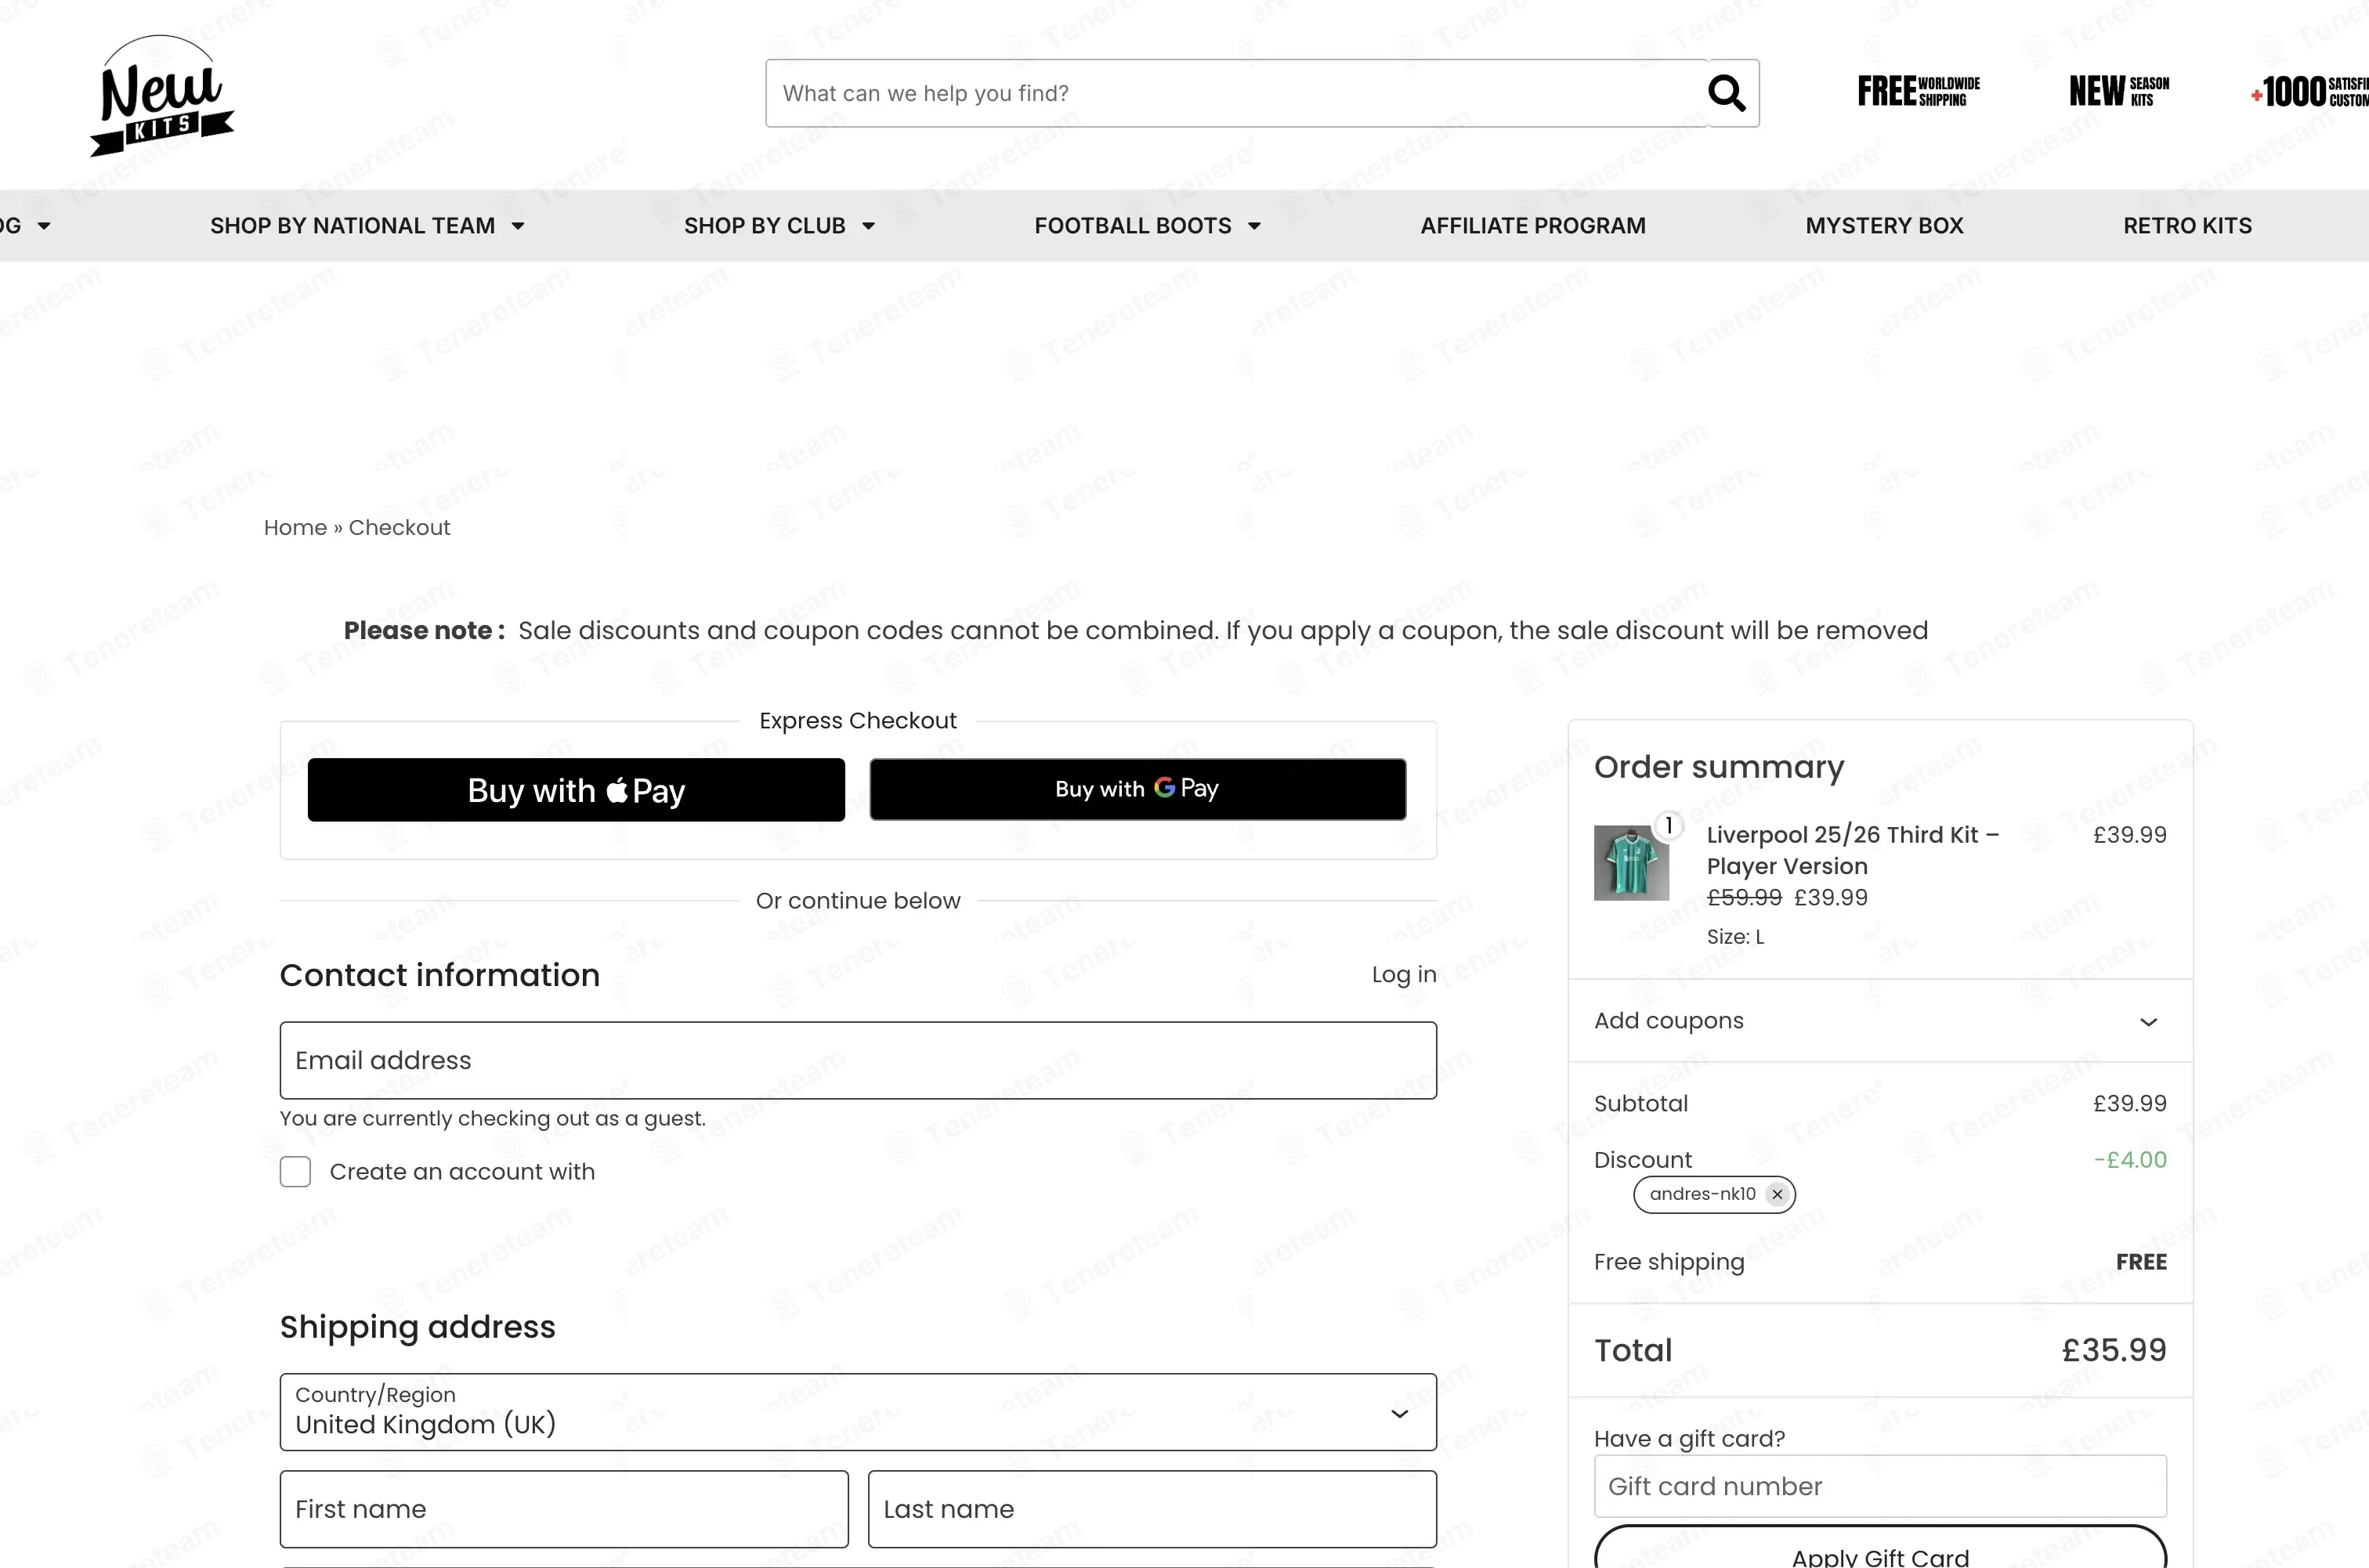Image resolution: width=2369 pixels, height=1568 pixels.
Task: Open the Country/Region dropdown
Action: point(858,1412)
